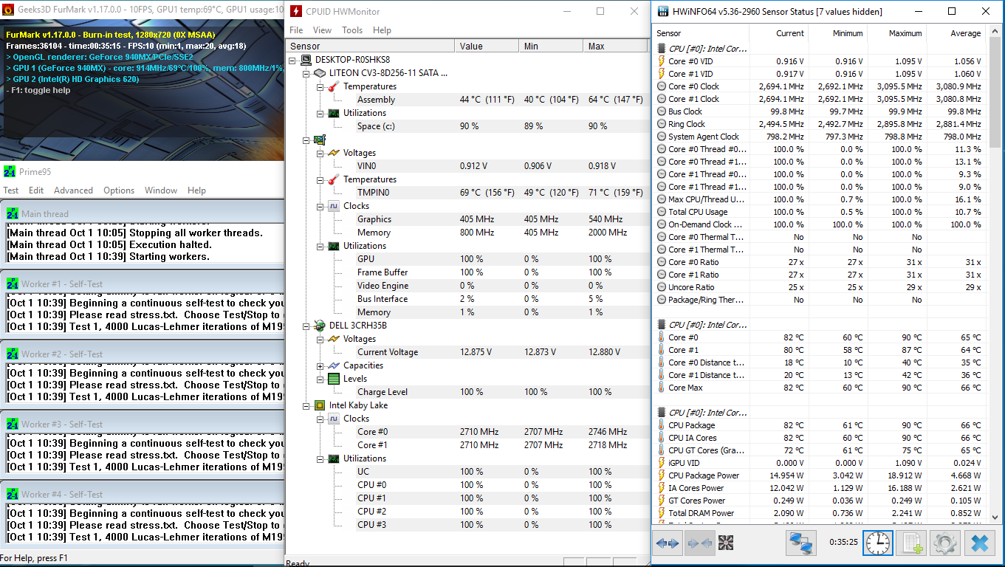Click the HWiNFO clock reset timer button

[877, 543]
